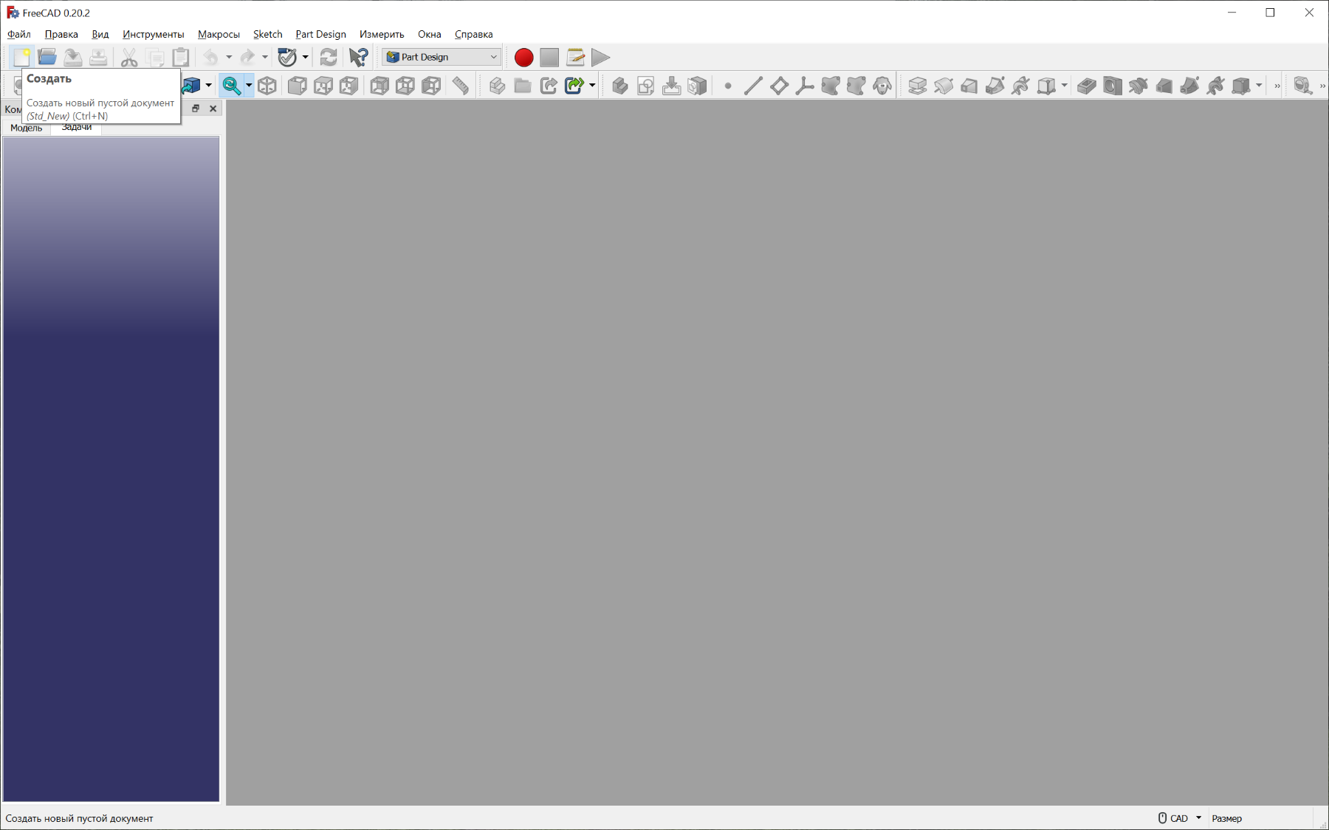Close the combo view panel
The height and width of the screenshot is (830, 1329).
(213, 109)
